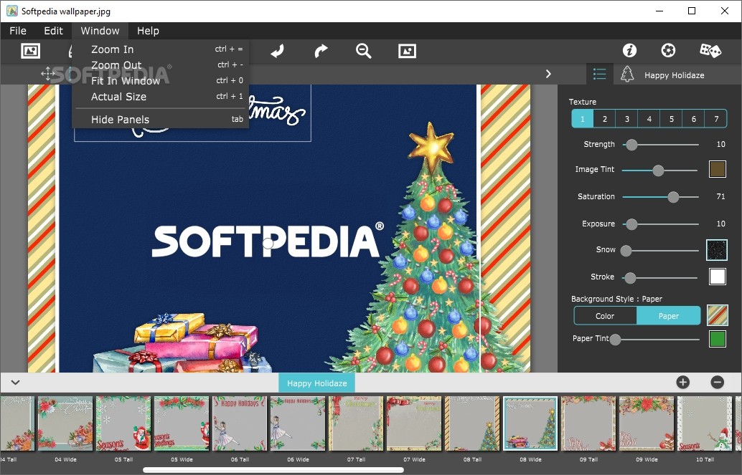Select texture 4
Image resolution: width=742 pixels, height=475 pixels.
(649, 119)
